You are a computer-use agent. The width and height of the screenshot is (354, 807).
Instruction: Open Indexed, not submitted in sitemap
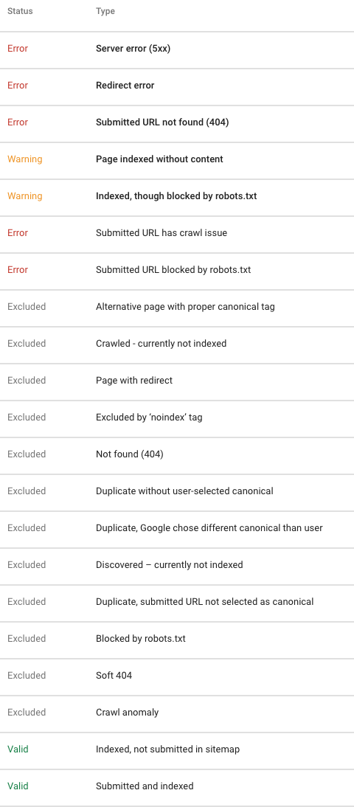coord(177,750)
